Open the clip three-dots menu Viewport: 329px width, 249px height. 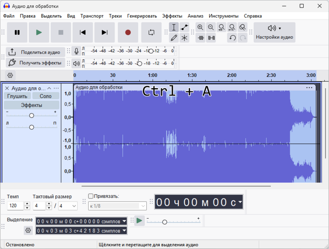pyautogui.click(x=309, y=88)
